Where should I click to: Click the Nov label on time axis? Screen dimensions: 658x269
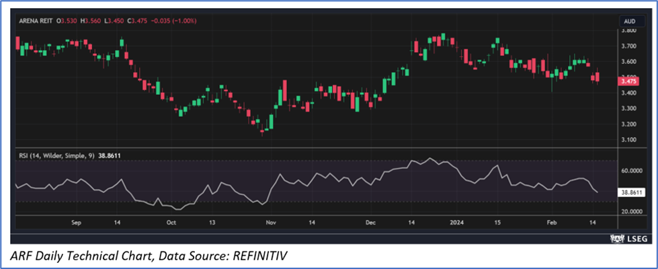(270, 221)
